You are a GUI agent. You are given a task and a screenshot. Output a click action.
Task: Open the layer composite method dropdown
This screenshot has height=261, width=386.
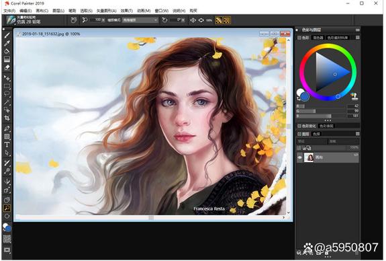311,142
